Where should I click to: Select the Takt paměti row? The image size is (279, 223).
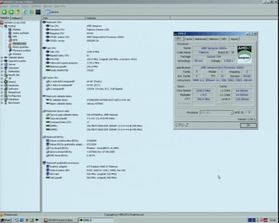pos(81,178)
